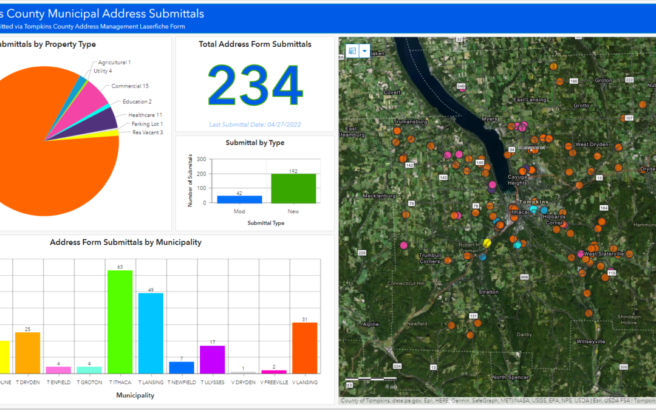The height and width of the screenshot is (410, 656).
Task: Select the Submittal by Type panel header
Action: pos(254,142)
